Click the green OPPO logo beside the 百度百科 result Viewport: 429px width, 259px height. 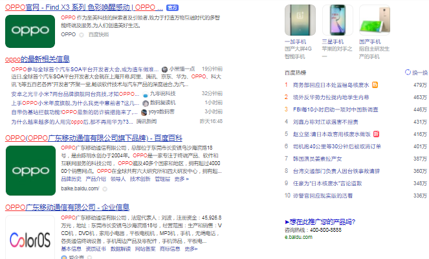[30, 170]
